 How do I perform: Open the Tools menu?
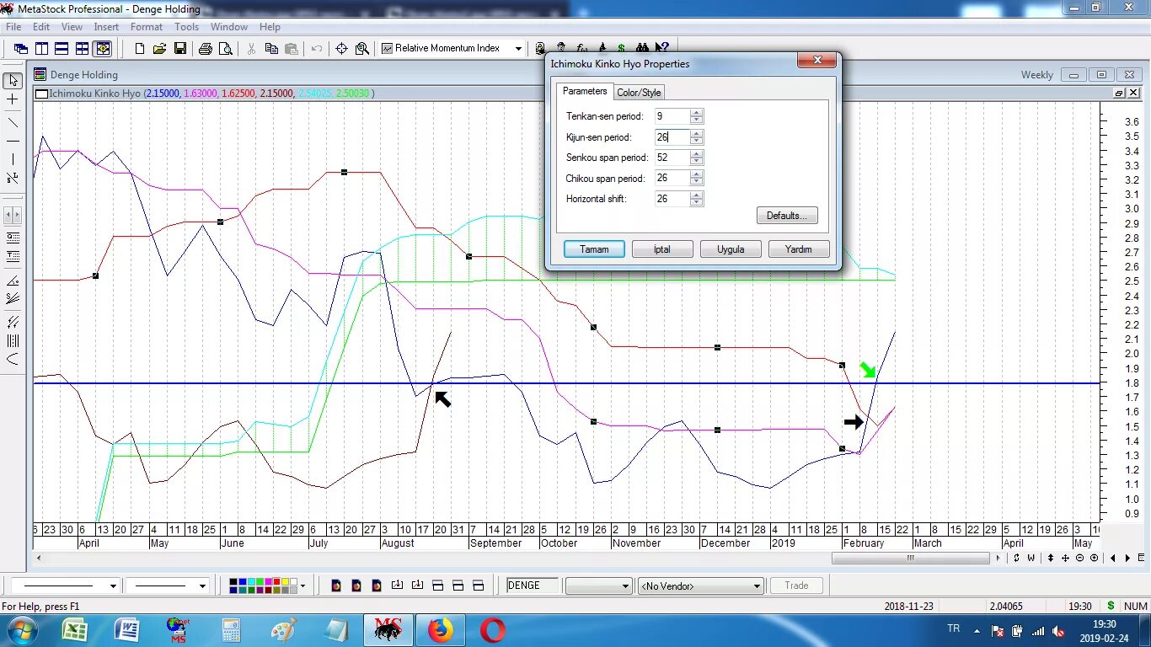[x=186, y=27]
